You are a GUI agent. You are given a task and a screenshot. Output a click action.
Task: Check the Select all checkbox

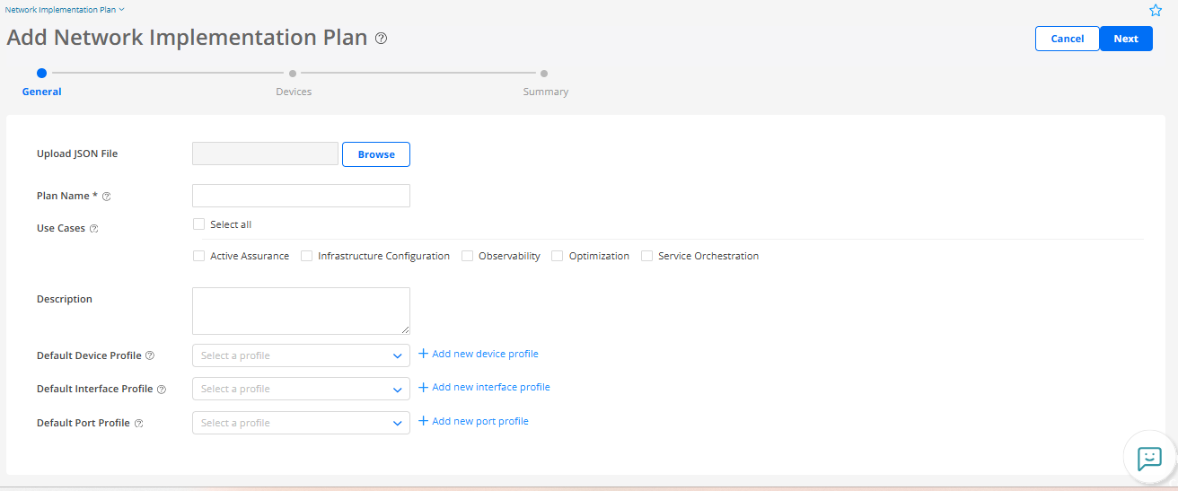click(198, 224)
